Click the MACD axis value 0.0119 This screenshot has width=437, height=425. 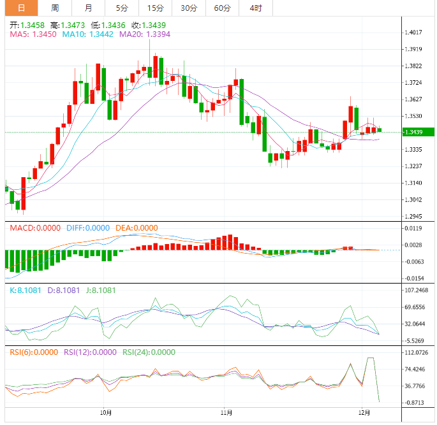[413, 228]
